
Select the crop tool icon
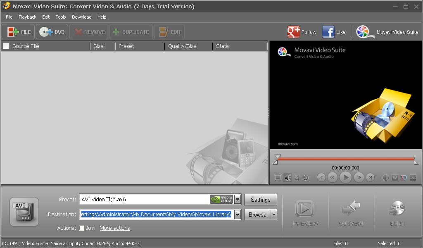point(297,178)
